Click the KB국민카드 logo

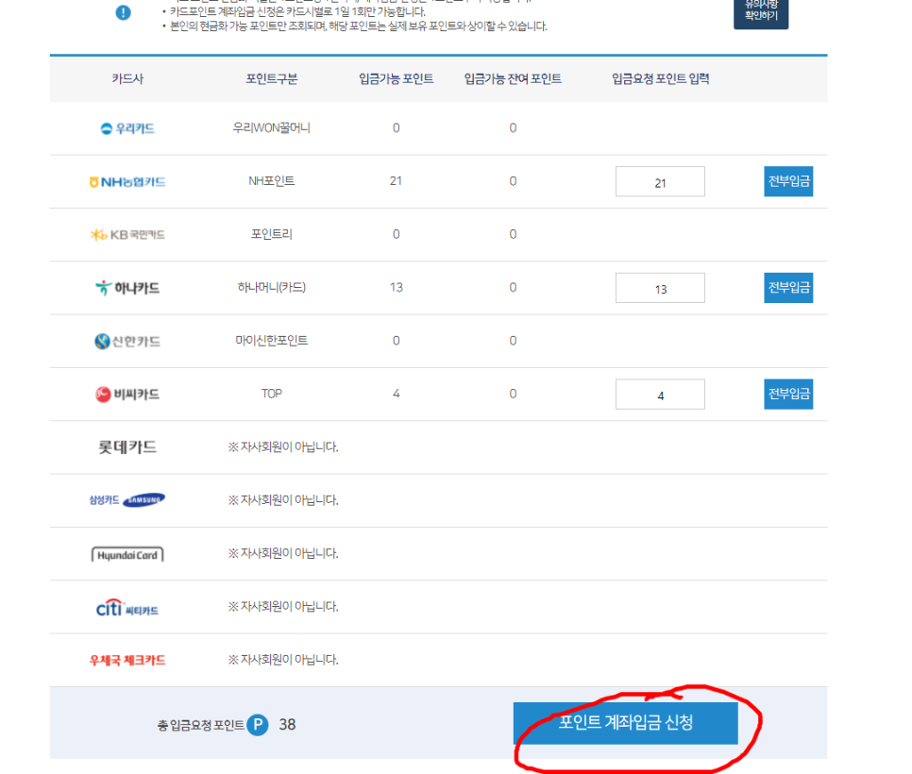coord(127,235)
